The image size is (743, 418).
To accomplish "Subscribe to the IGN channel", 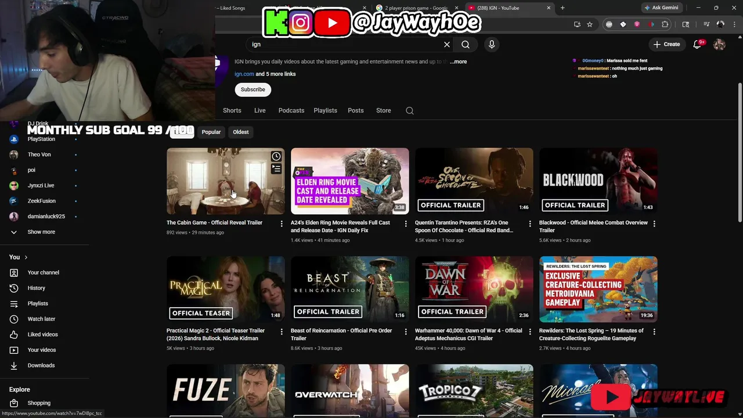I will pyautogui.click(x=253, y=89).
